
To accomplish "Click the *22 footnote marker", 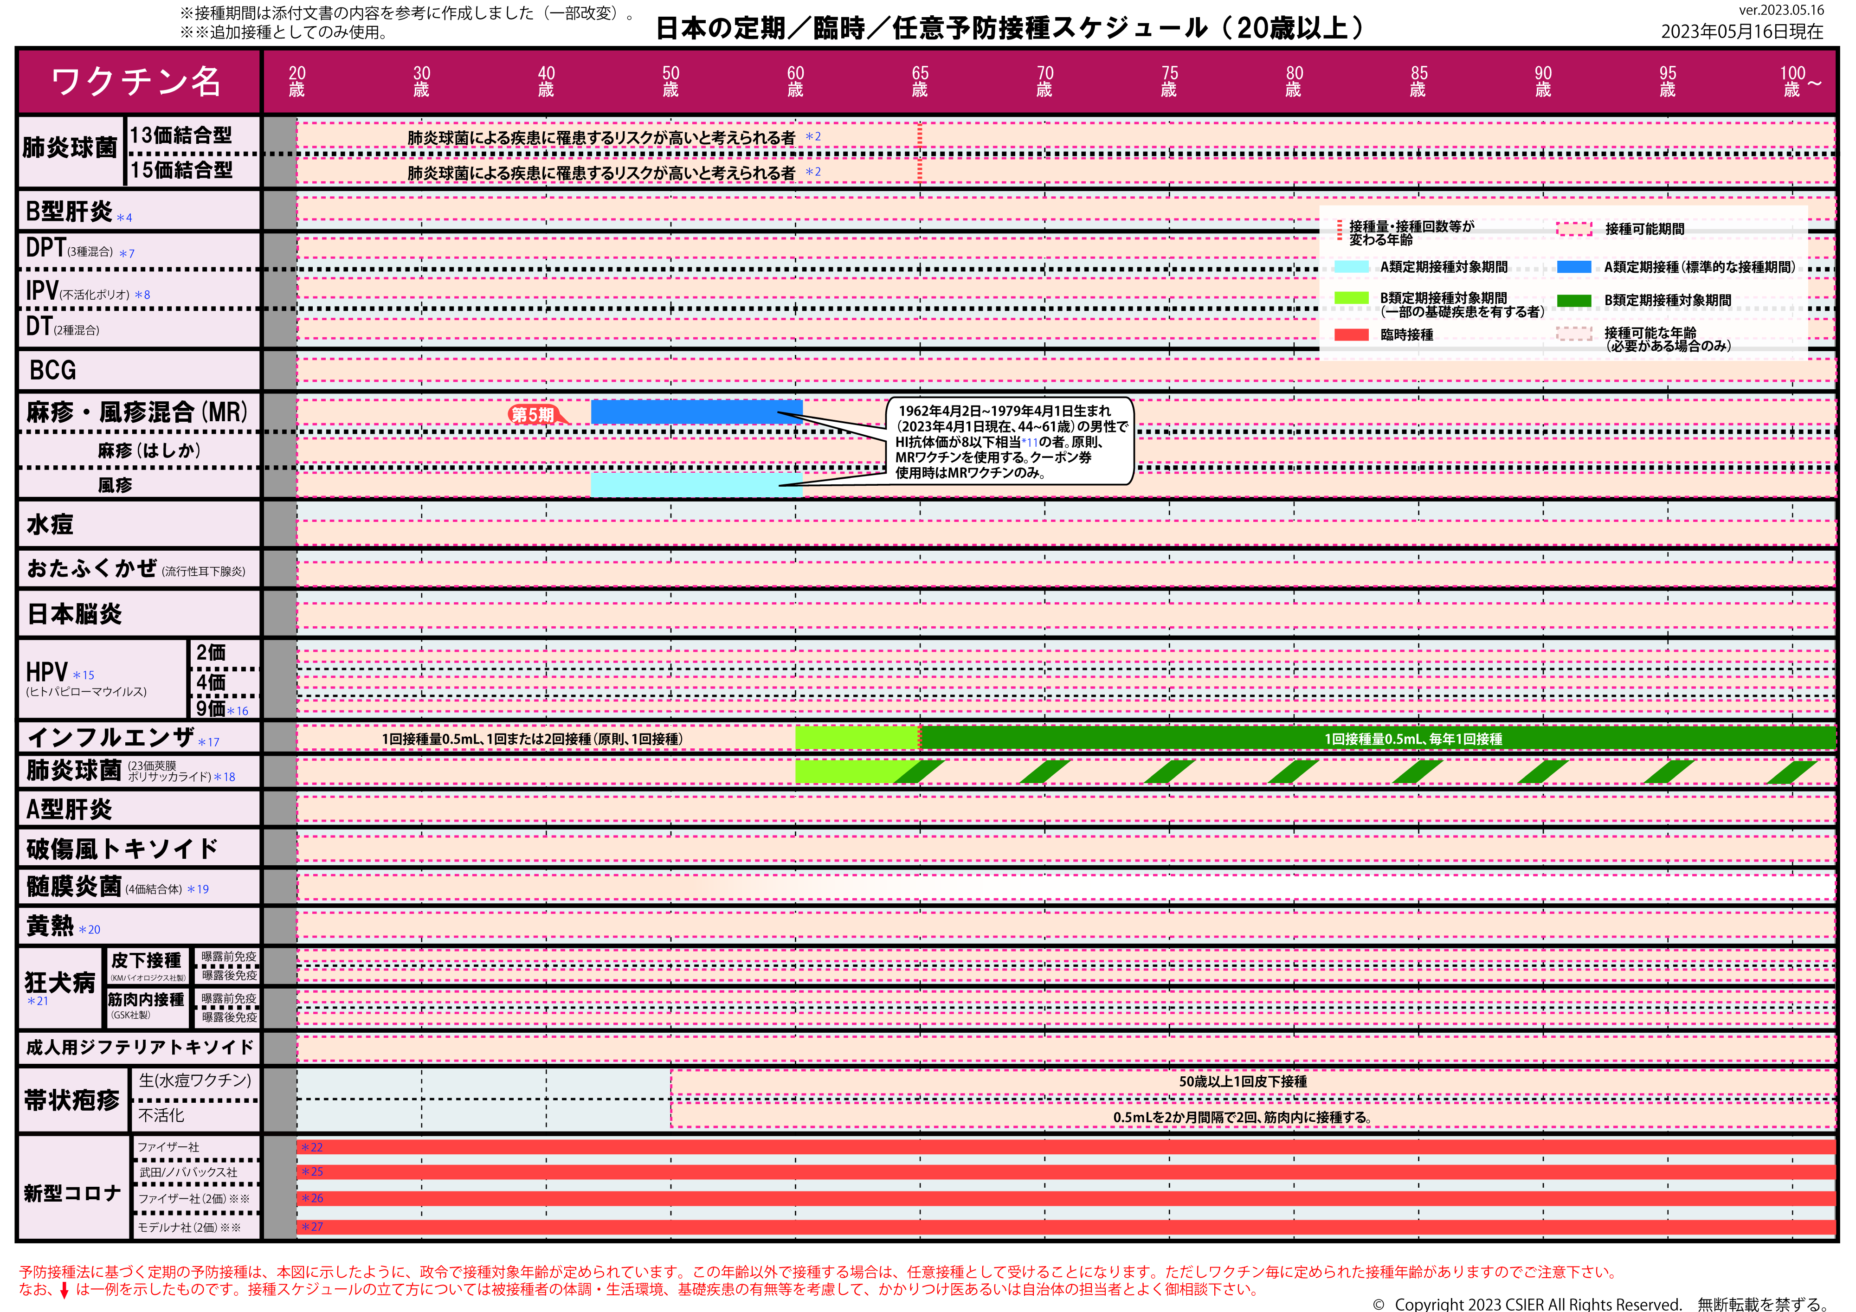I will click(312, 1147).
